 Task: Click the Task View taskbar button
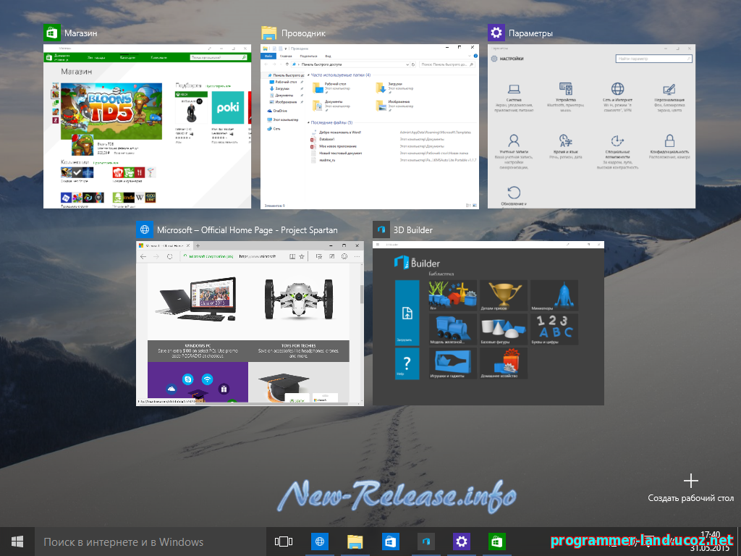(x=284, y=542)
